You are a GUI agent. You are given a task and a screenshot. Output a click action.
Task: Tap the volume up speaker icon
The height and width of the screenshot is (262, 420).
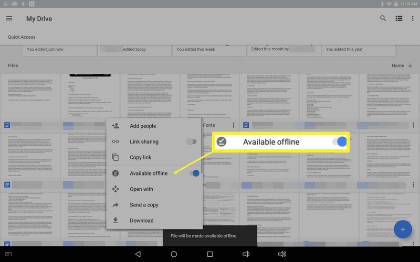coord(282,254)
